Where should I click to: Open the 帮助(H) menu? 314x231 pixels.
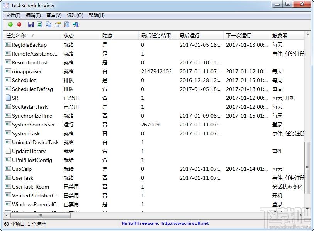97,15
